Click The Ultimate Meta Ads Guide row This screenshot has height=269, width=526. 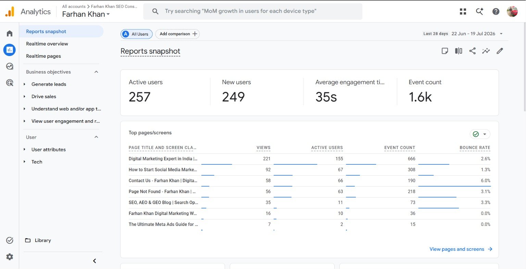(310, 225)
